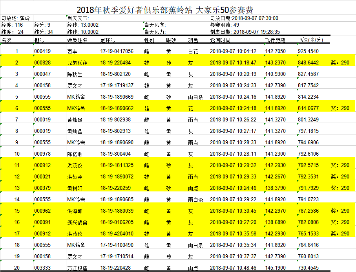The height and width of the screenshot is (272, 356).
Task: Click loft number 000828
Action: 42,63
